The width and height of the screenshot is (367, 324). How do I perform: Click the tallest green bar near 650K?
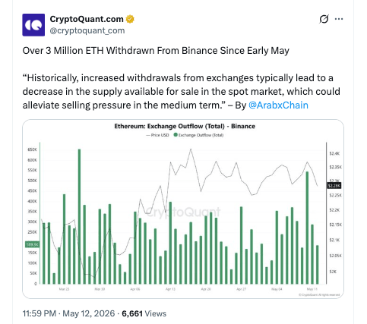[79, 216]
